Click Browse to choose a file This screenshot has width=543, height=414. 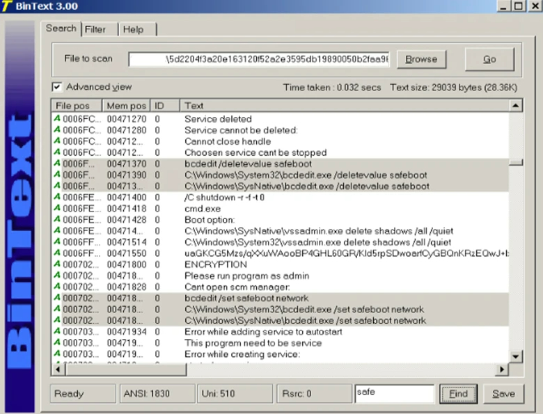click(x=421, y=59)
